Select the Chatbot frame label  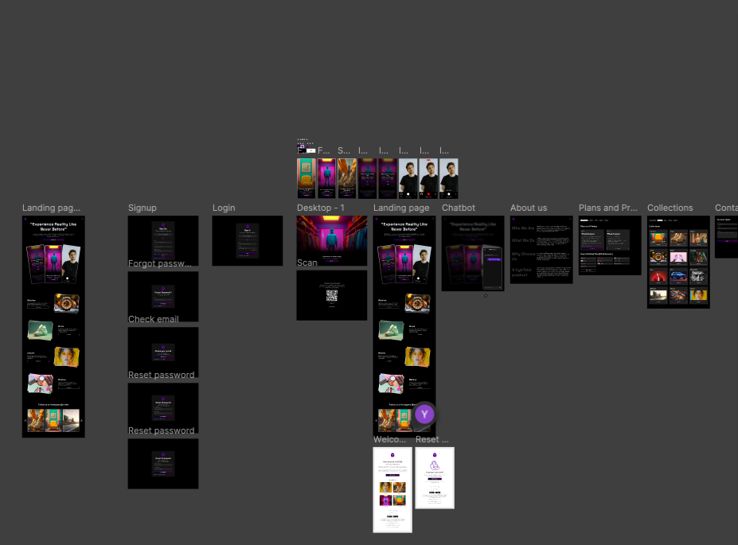(459, 208)
